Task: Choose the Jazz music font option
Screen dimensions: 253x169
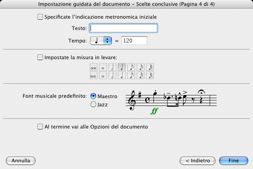Action: click(x=93, y=104)
